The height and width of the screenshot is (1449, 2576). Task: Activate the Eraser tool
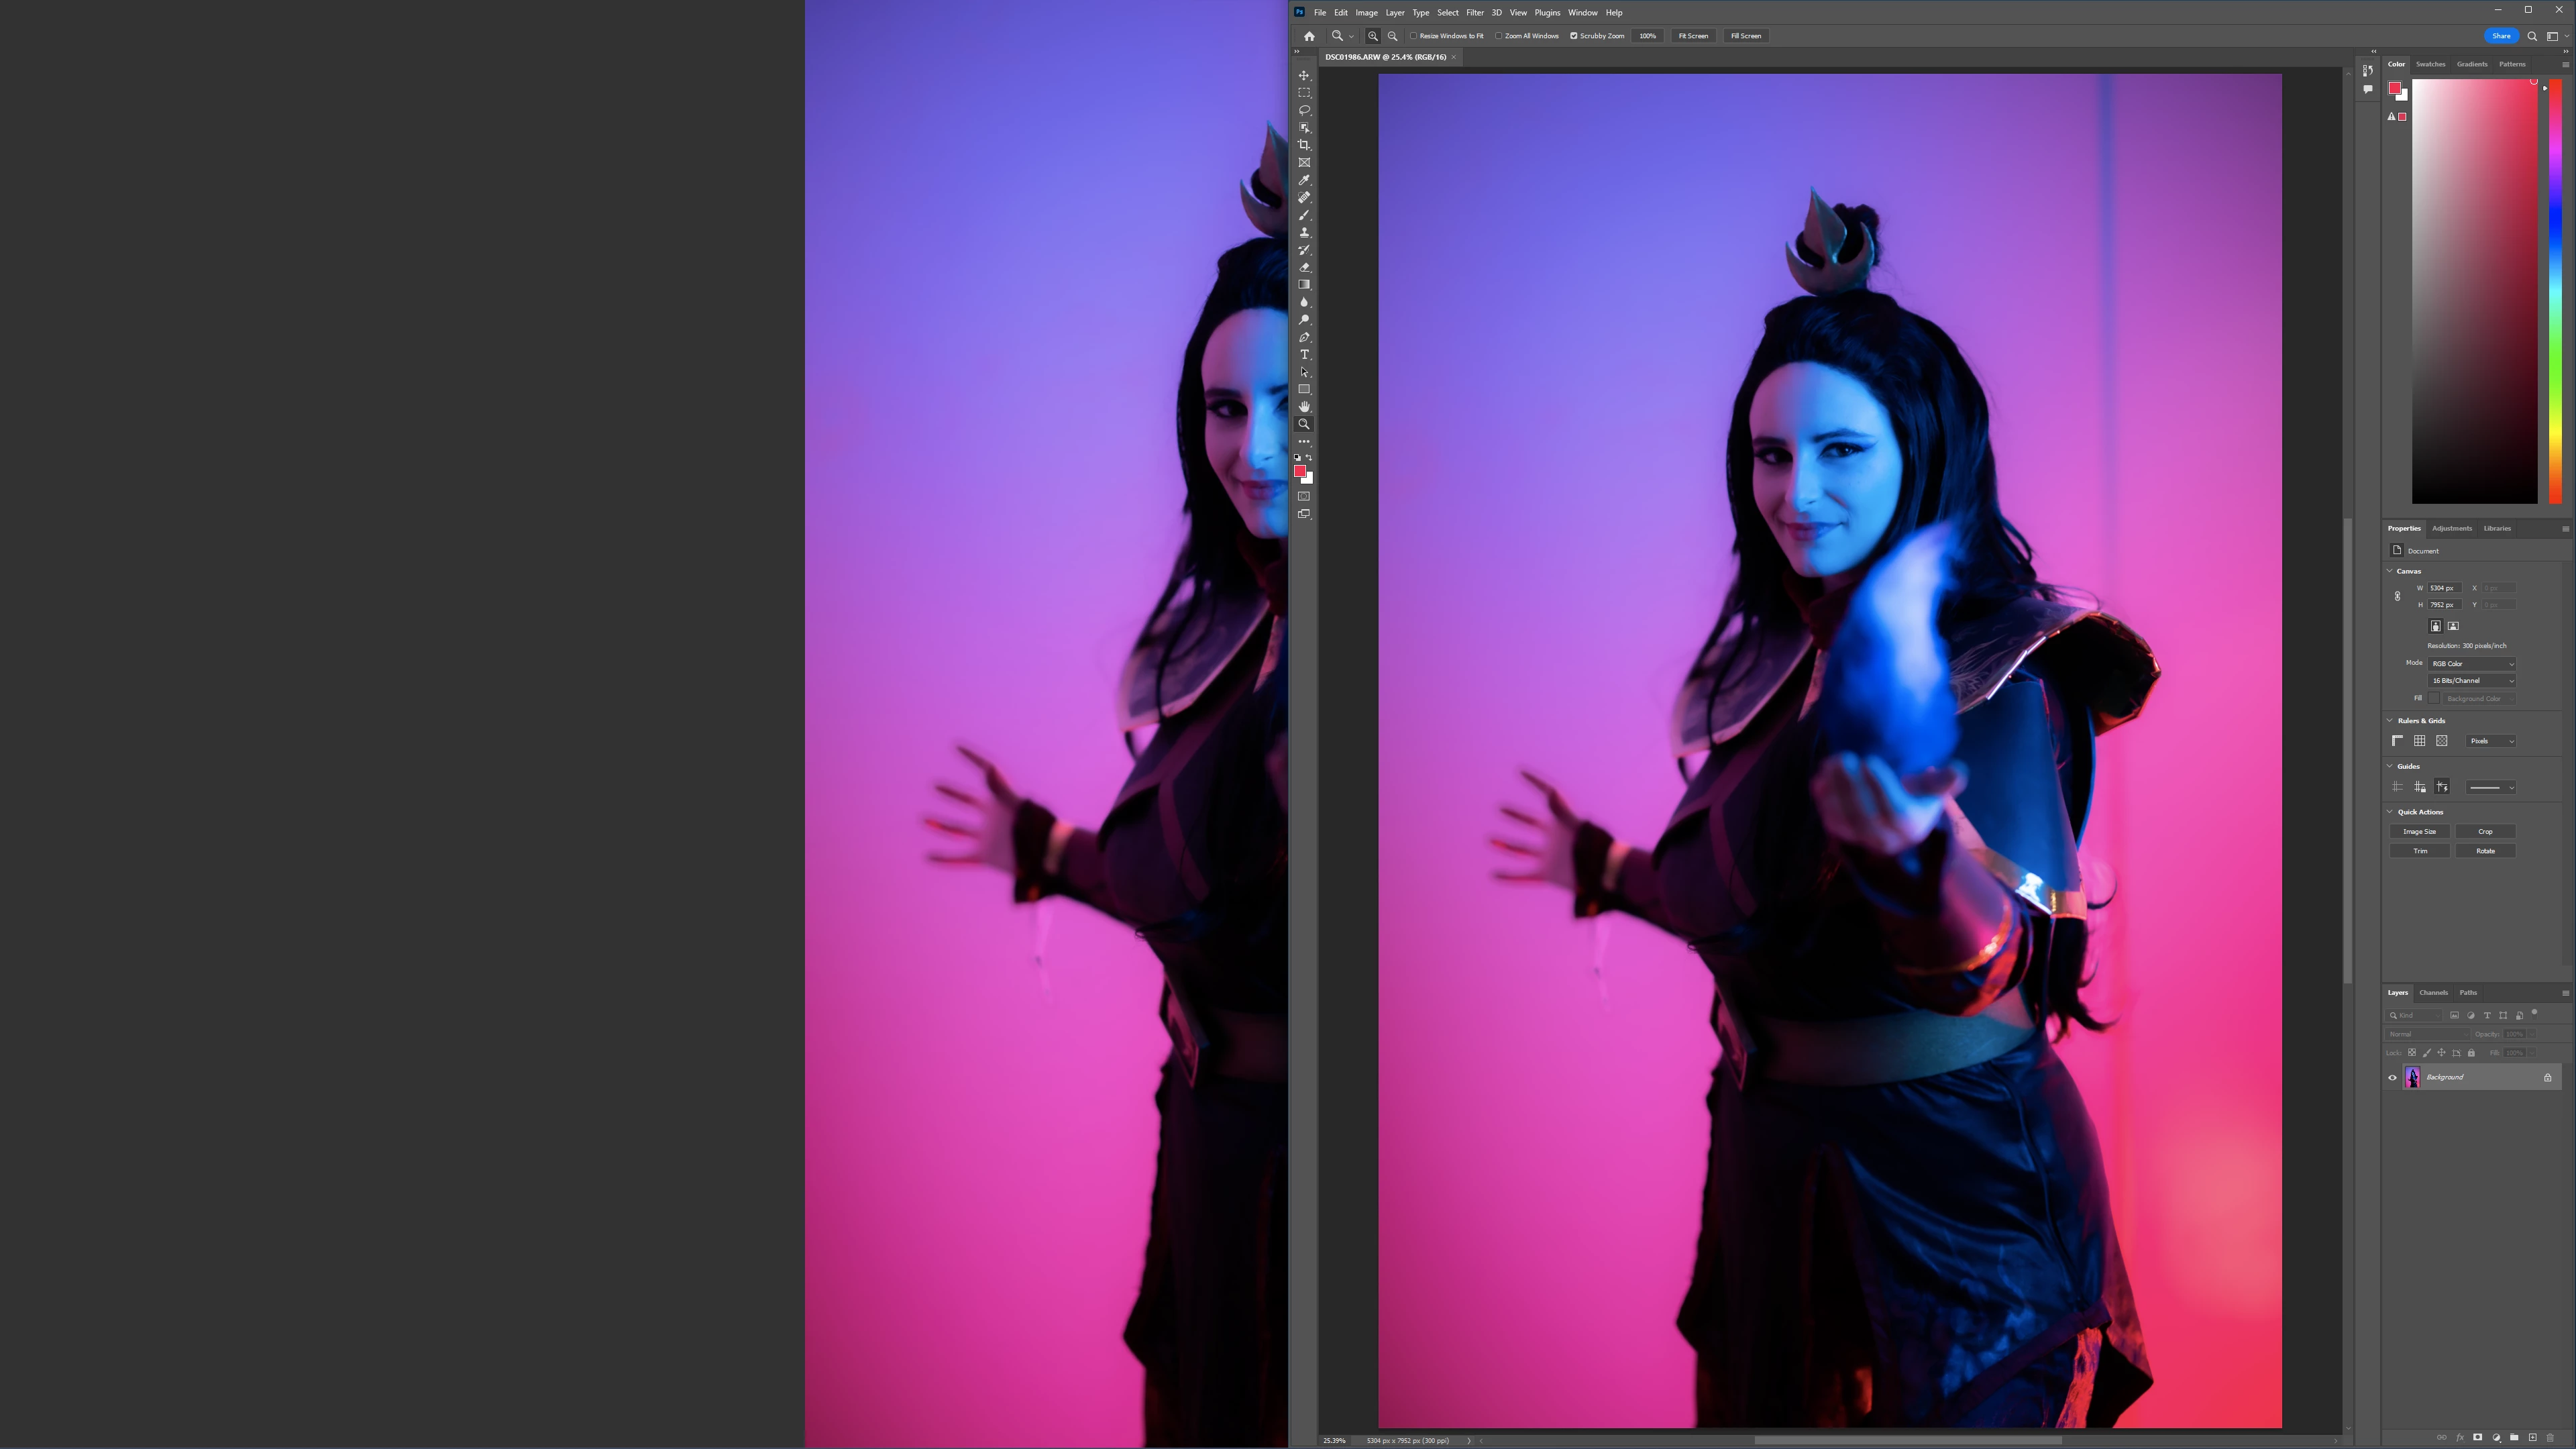click(1304, 268)
